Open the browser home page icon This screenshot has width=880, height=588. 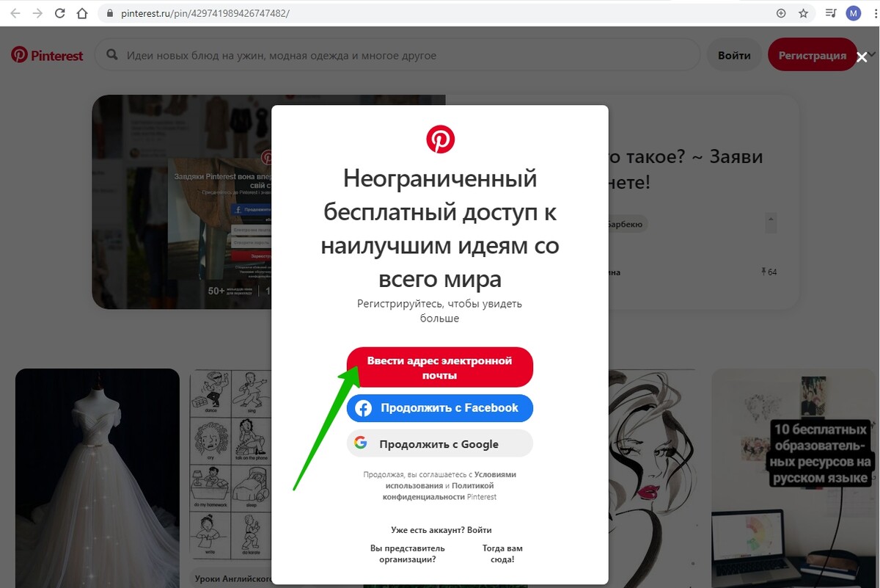point(82,13)
